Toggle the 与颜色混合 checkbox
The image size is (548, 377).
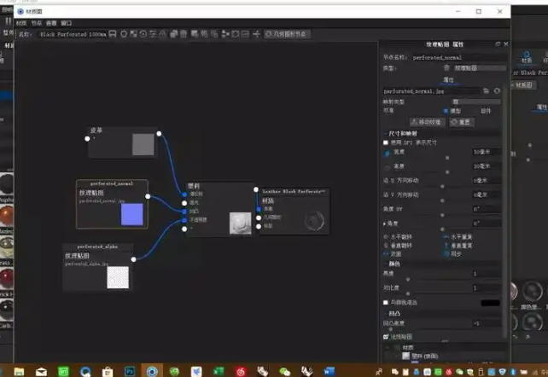[x=386, y=302]
